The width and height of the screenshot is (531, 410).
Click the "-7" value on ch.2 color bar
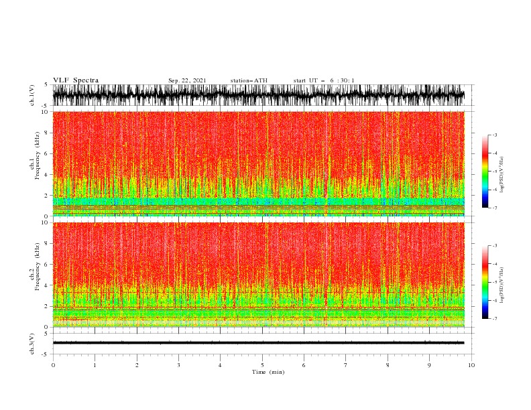point(495,319)
